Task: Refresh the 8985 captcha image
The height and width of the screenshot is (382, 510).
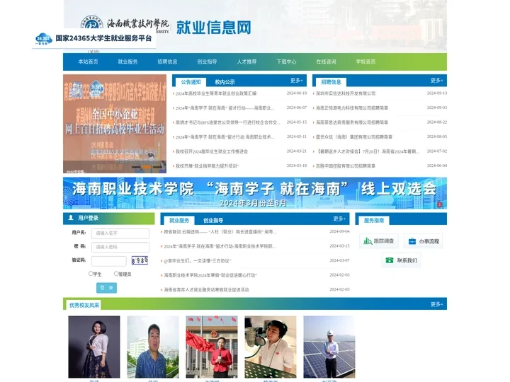Action: (140, 260)
